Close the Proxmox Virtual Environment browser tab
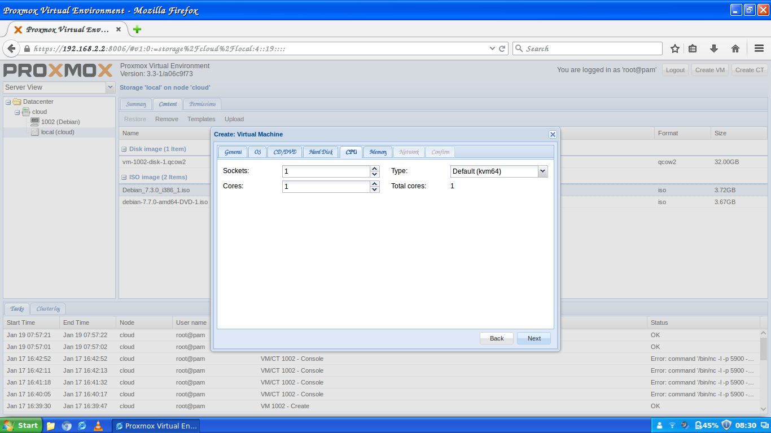Image resolution: width=771 pixels, height=433 pixels. tap(119, 29)
